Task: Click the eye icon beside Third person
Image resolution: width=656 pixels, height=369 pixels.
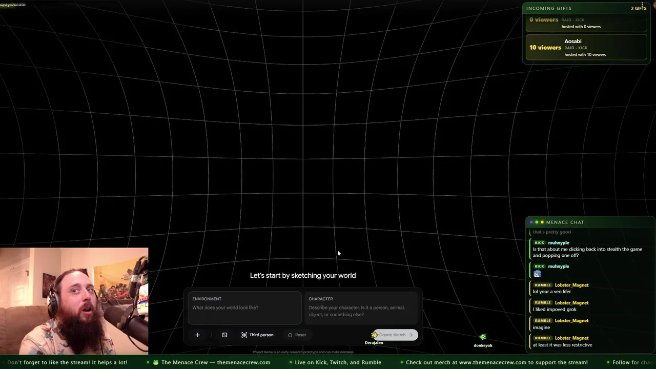Action: pos(244,335)
